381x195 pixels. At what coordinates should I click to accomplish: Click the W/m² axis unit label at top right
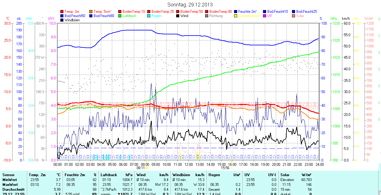369,19
